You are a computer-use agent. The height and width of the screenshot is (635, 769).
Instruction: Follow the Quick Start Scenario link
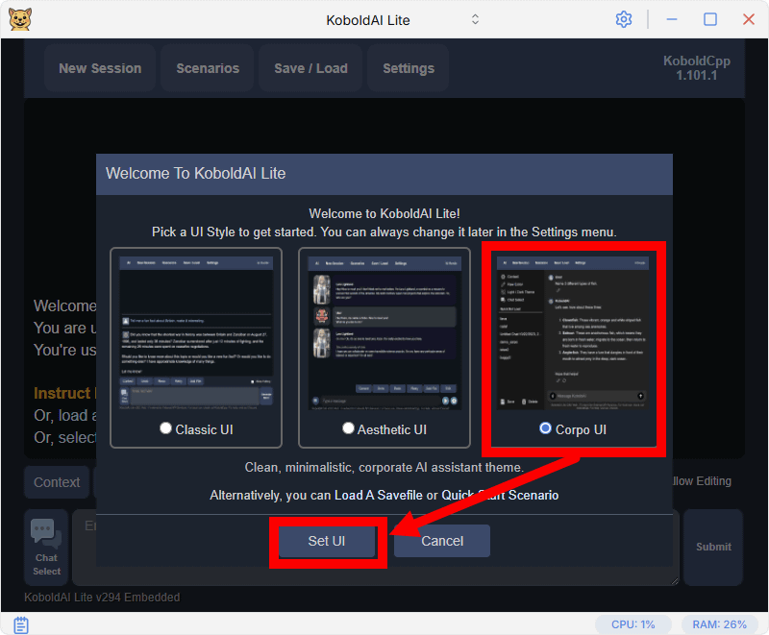pos(500,495)
